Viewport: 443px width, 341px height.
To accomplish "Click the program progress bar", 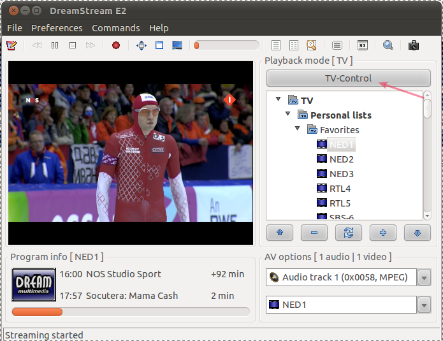I will click(131, 312).
